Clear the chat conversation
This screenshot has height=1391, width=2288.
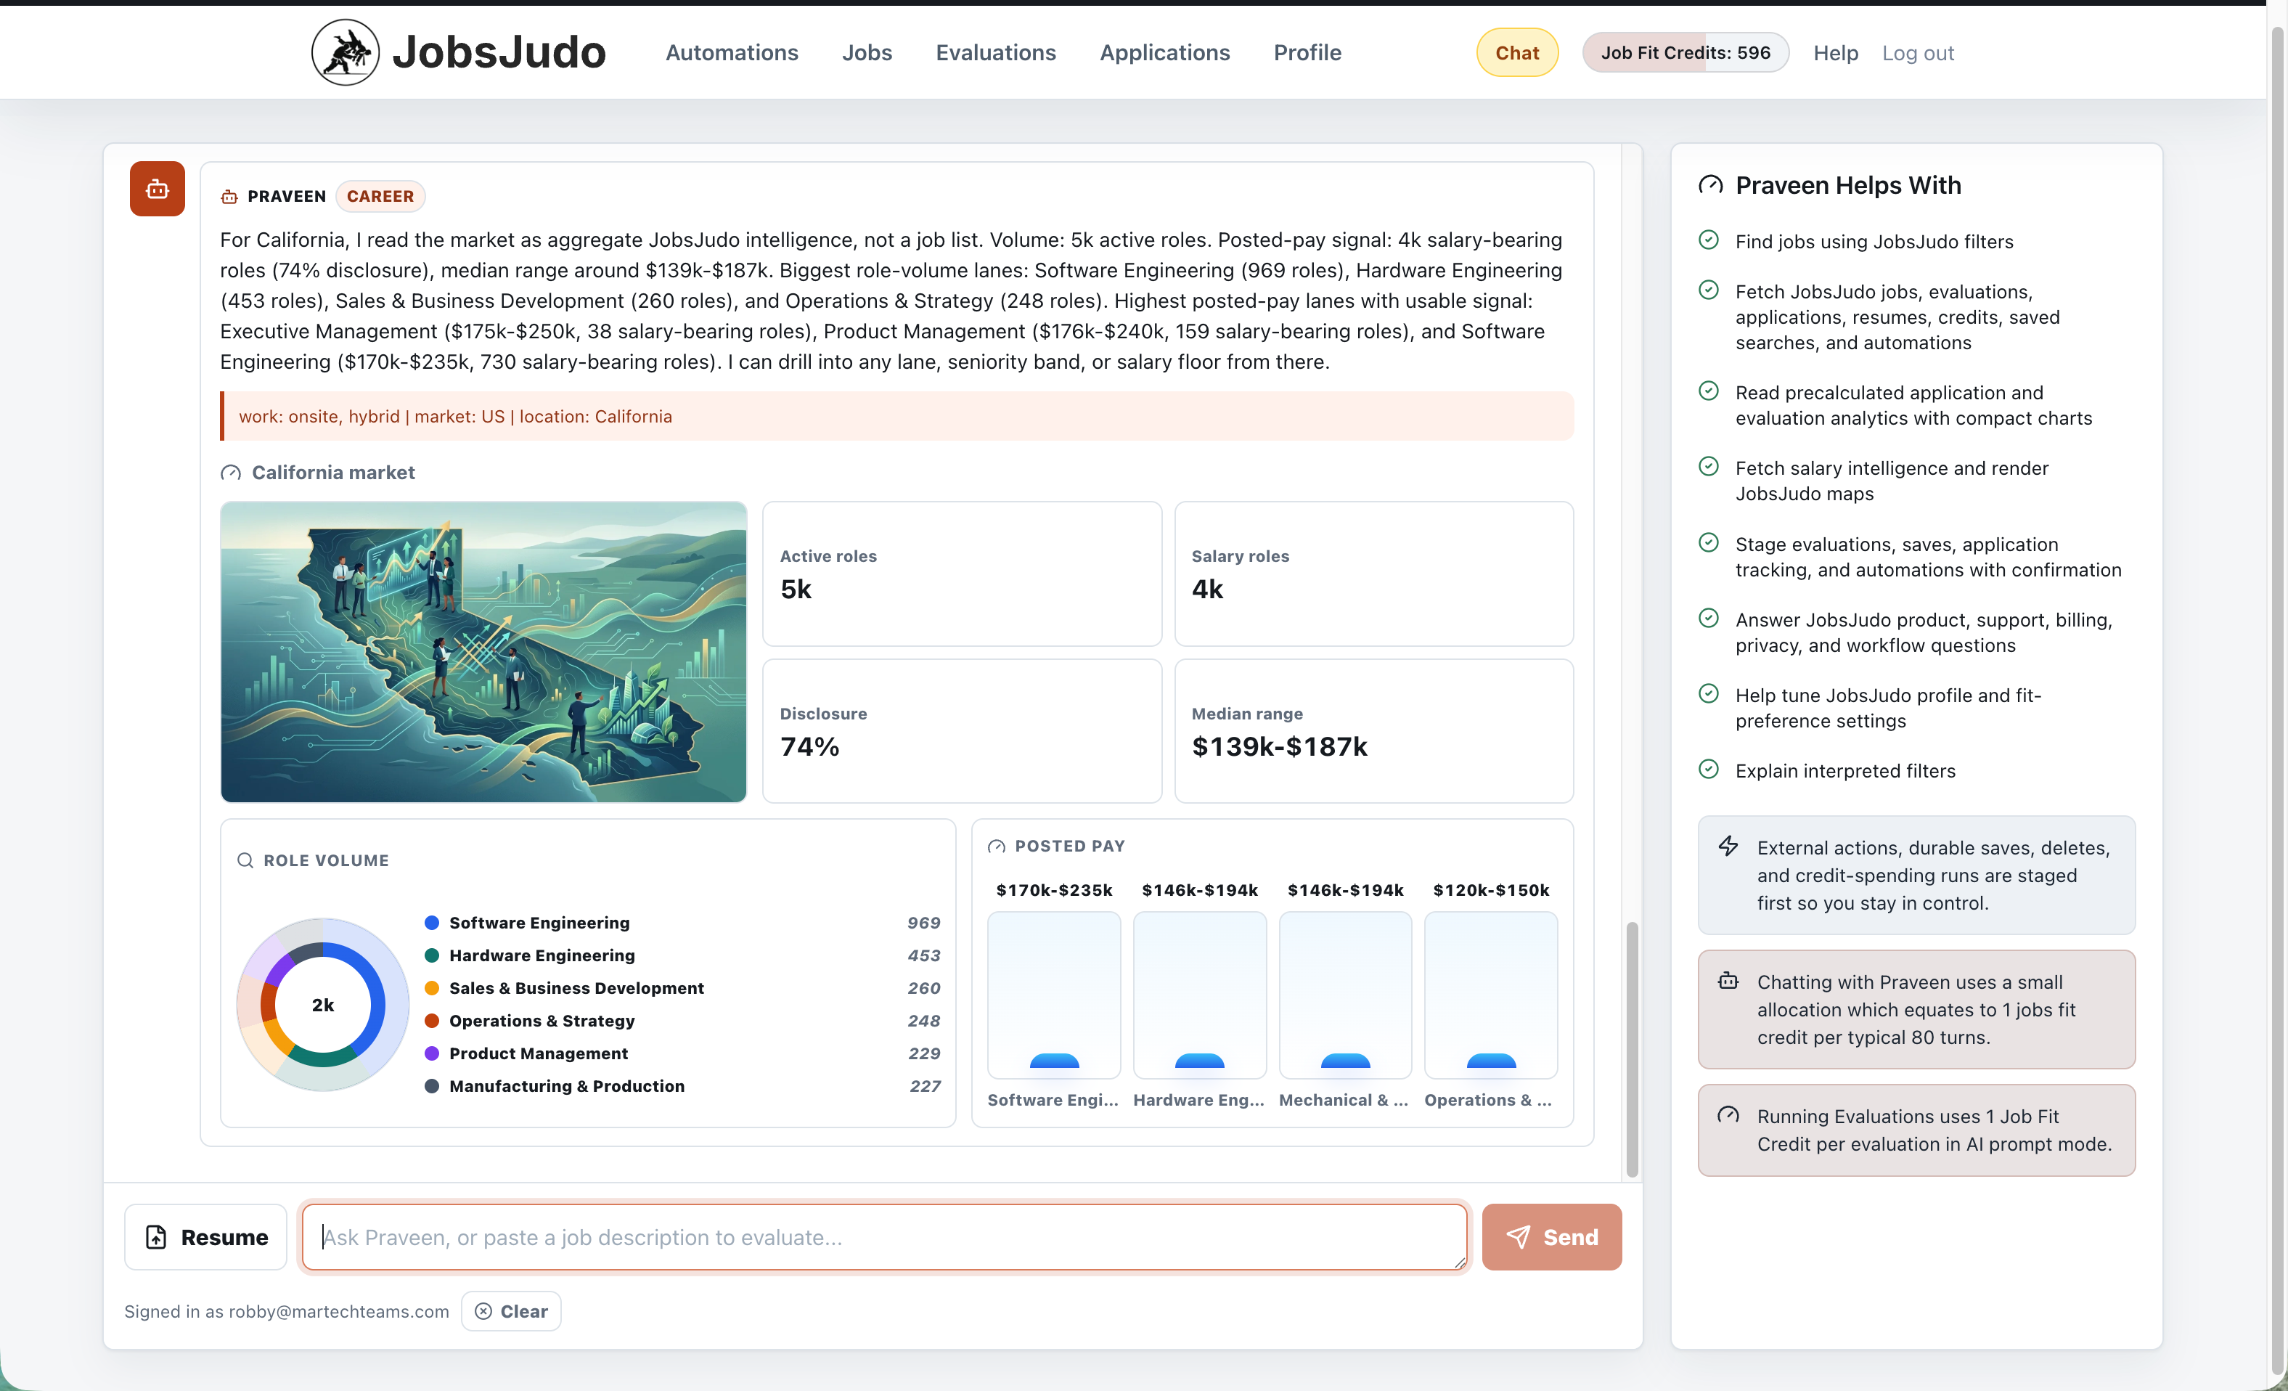511,1311
